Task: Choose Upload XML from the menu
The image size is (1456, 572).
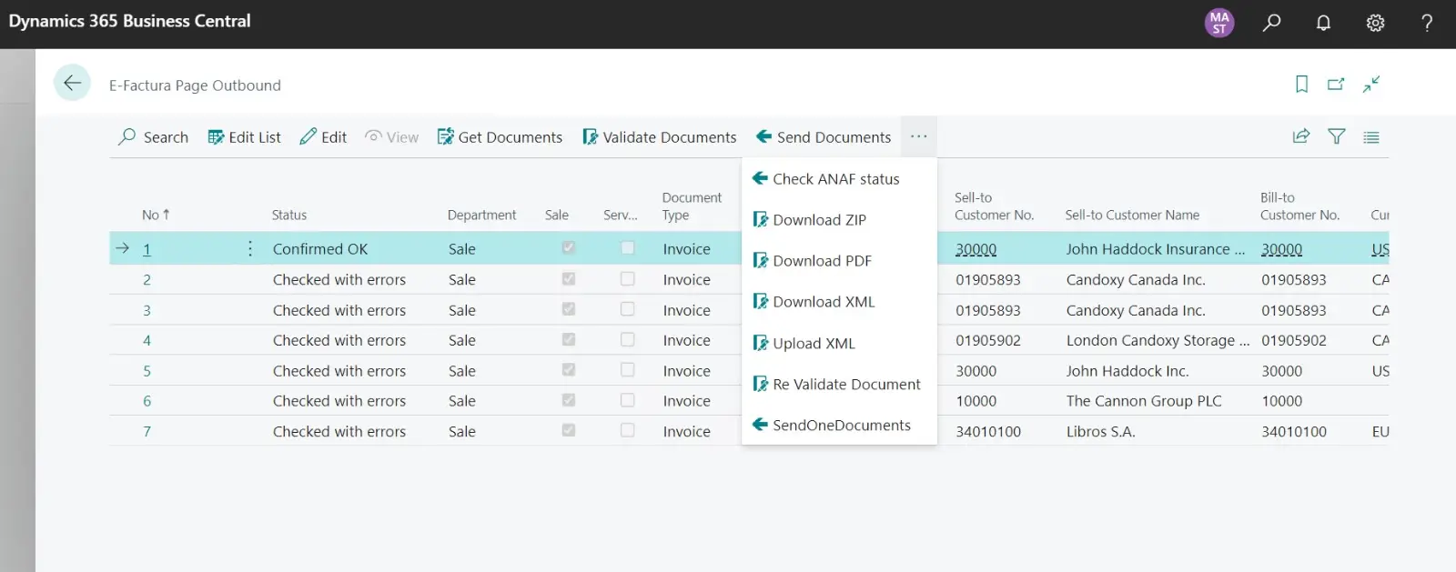Action: pyautogui.click(x=804, y=343)
